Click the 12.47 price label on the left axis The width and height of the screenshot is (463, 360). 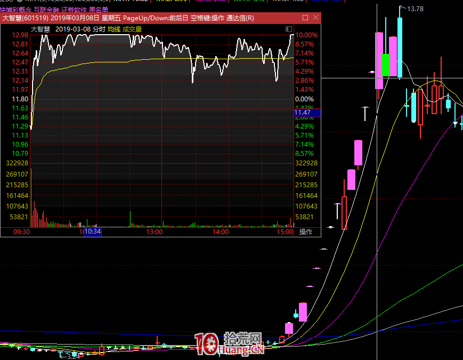tap(20, 62)
